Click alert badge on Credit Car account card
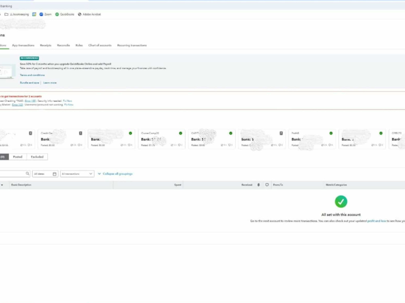The height and width of the screenshot is (303, 405). [81, 133]
